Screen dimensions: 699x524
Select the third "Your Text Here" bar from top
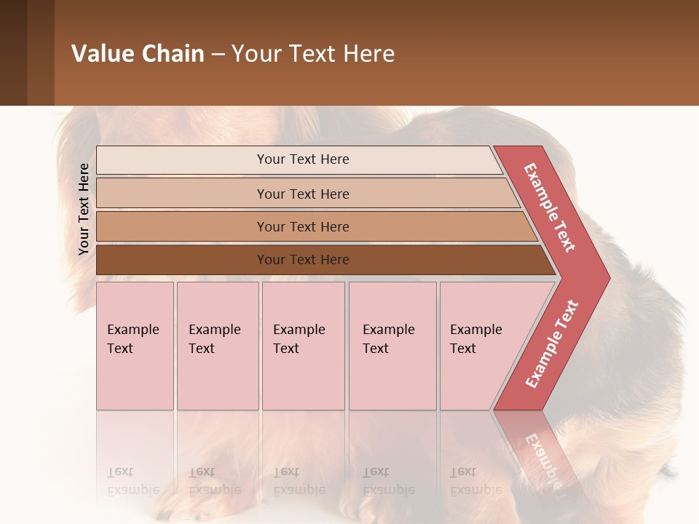tap(302, 226)
